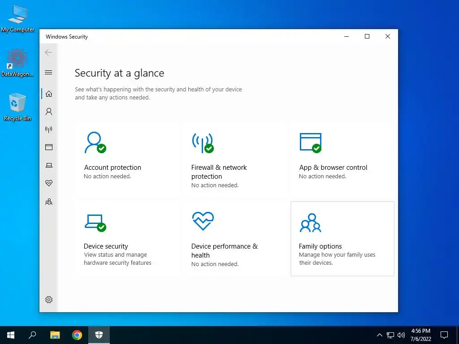Click the large Firewall antenna icon
The height and width of the screenshot is (344, 459).
(x=203, y=143)
